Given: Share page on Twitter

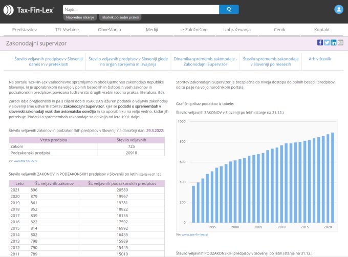Looking at the screenshot, I should click(x=327, y=42).
